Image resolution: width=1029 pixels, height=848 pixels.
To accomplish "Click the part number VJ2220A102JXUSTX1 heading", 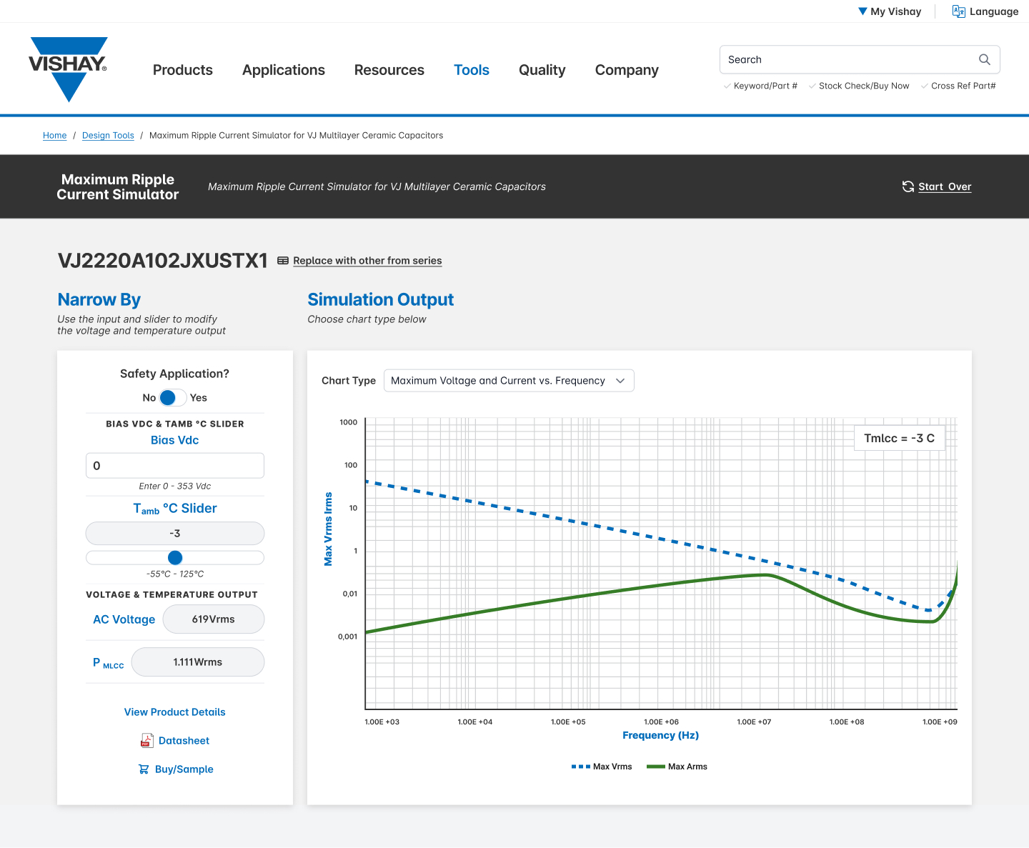I will [x=163, y=261].
